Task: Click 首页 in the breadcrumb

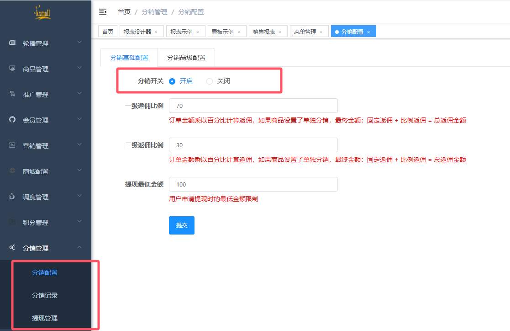Action: coord(124,12)
